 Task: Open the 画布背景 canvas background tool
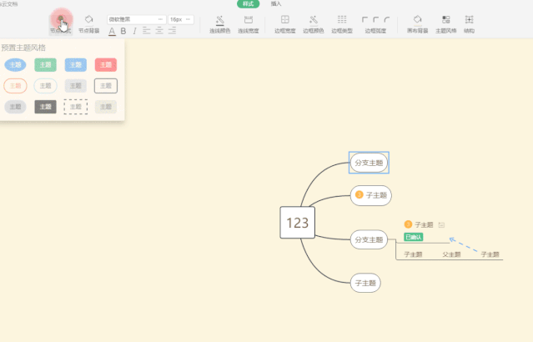click(x=417, y=24)
